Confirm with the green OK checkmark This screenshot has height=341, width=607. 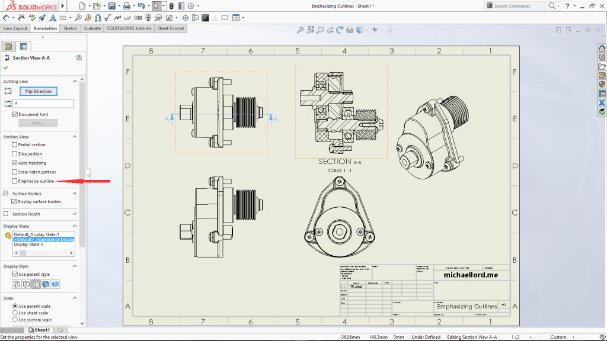coord(6,67)
